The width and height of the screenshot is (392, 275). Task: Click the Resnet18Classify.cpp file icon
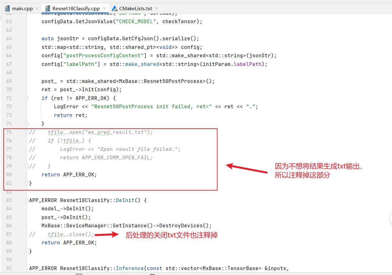(x=47, y=8)
